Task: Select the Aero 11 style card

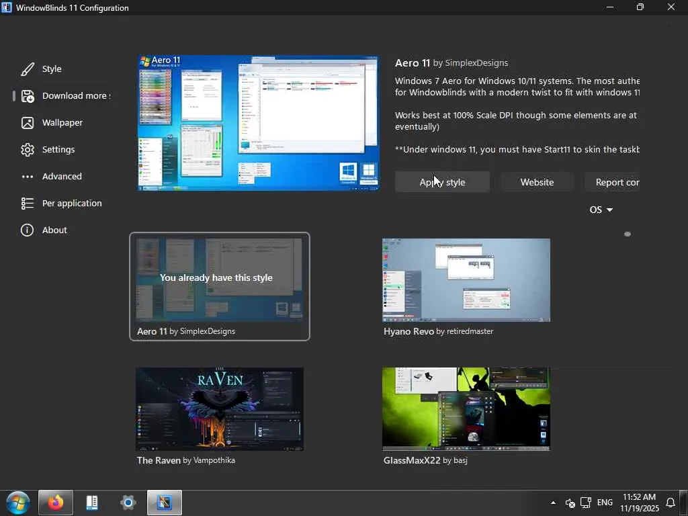Action: pyautogui.click(x=220, y=286)
